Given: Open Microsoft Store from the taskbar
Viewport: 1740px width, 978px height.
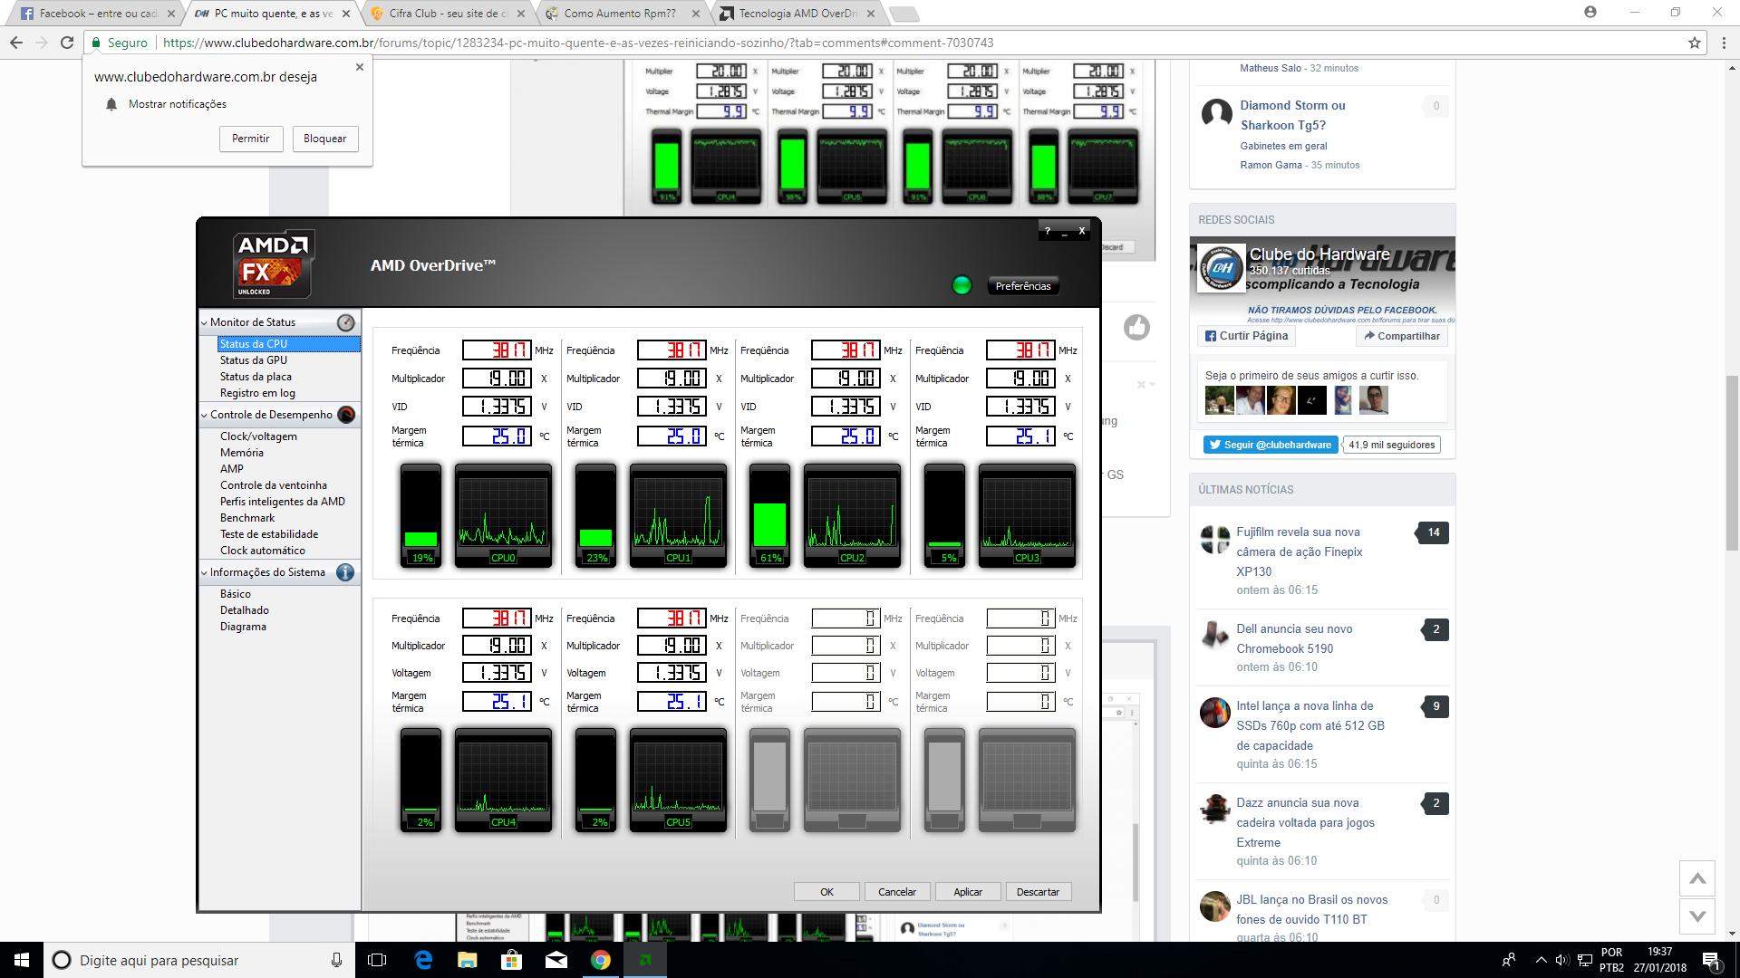Looking at the screenshot, I should (511, 960).
